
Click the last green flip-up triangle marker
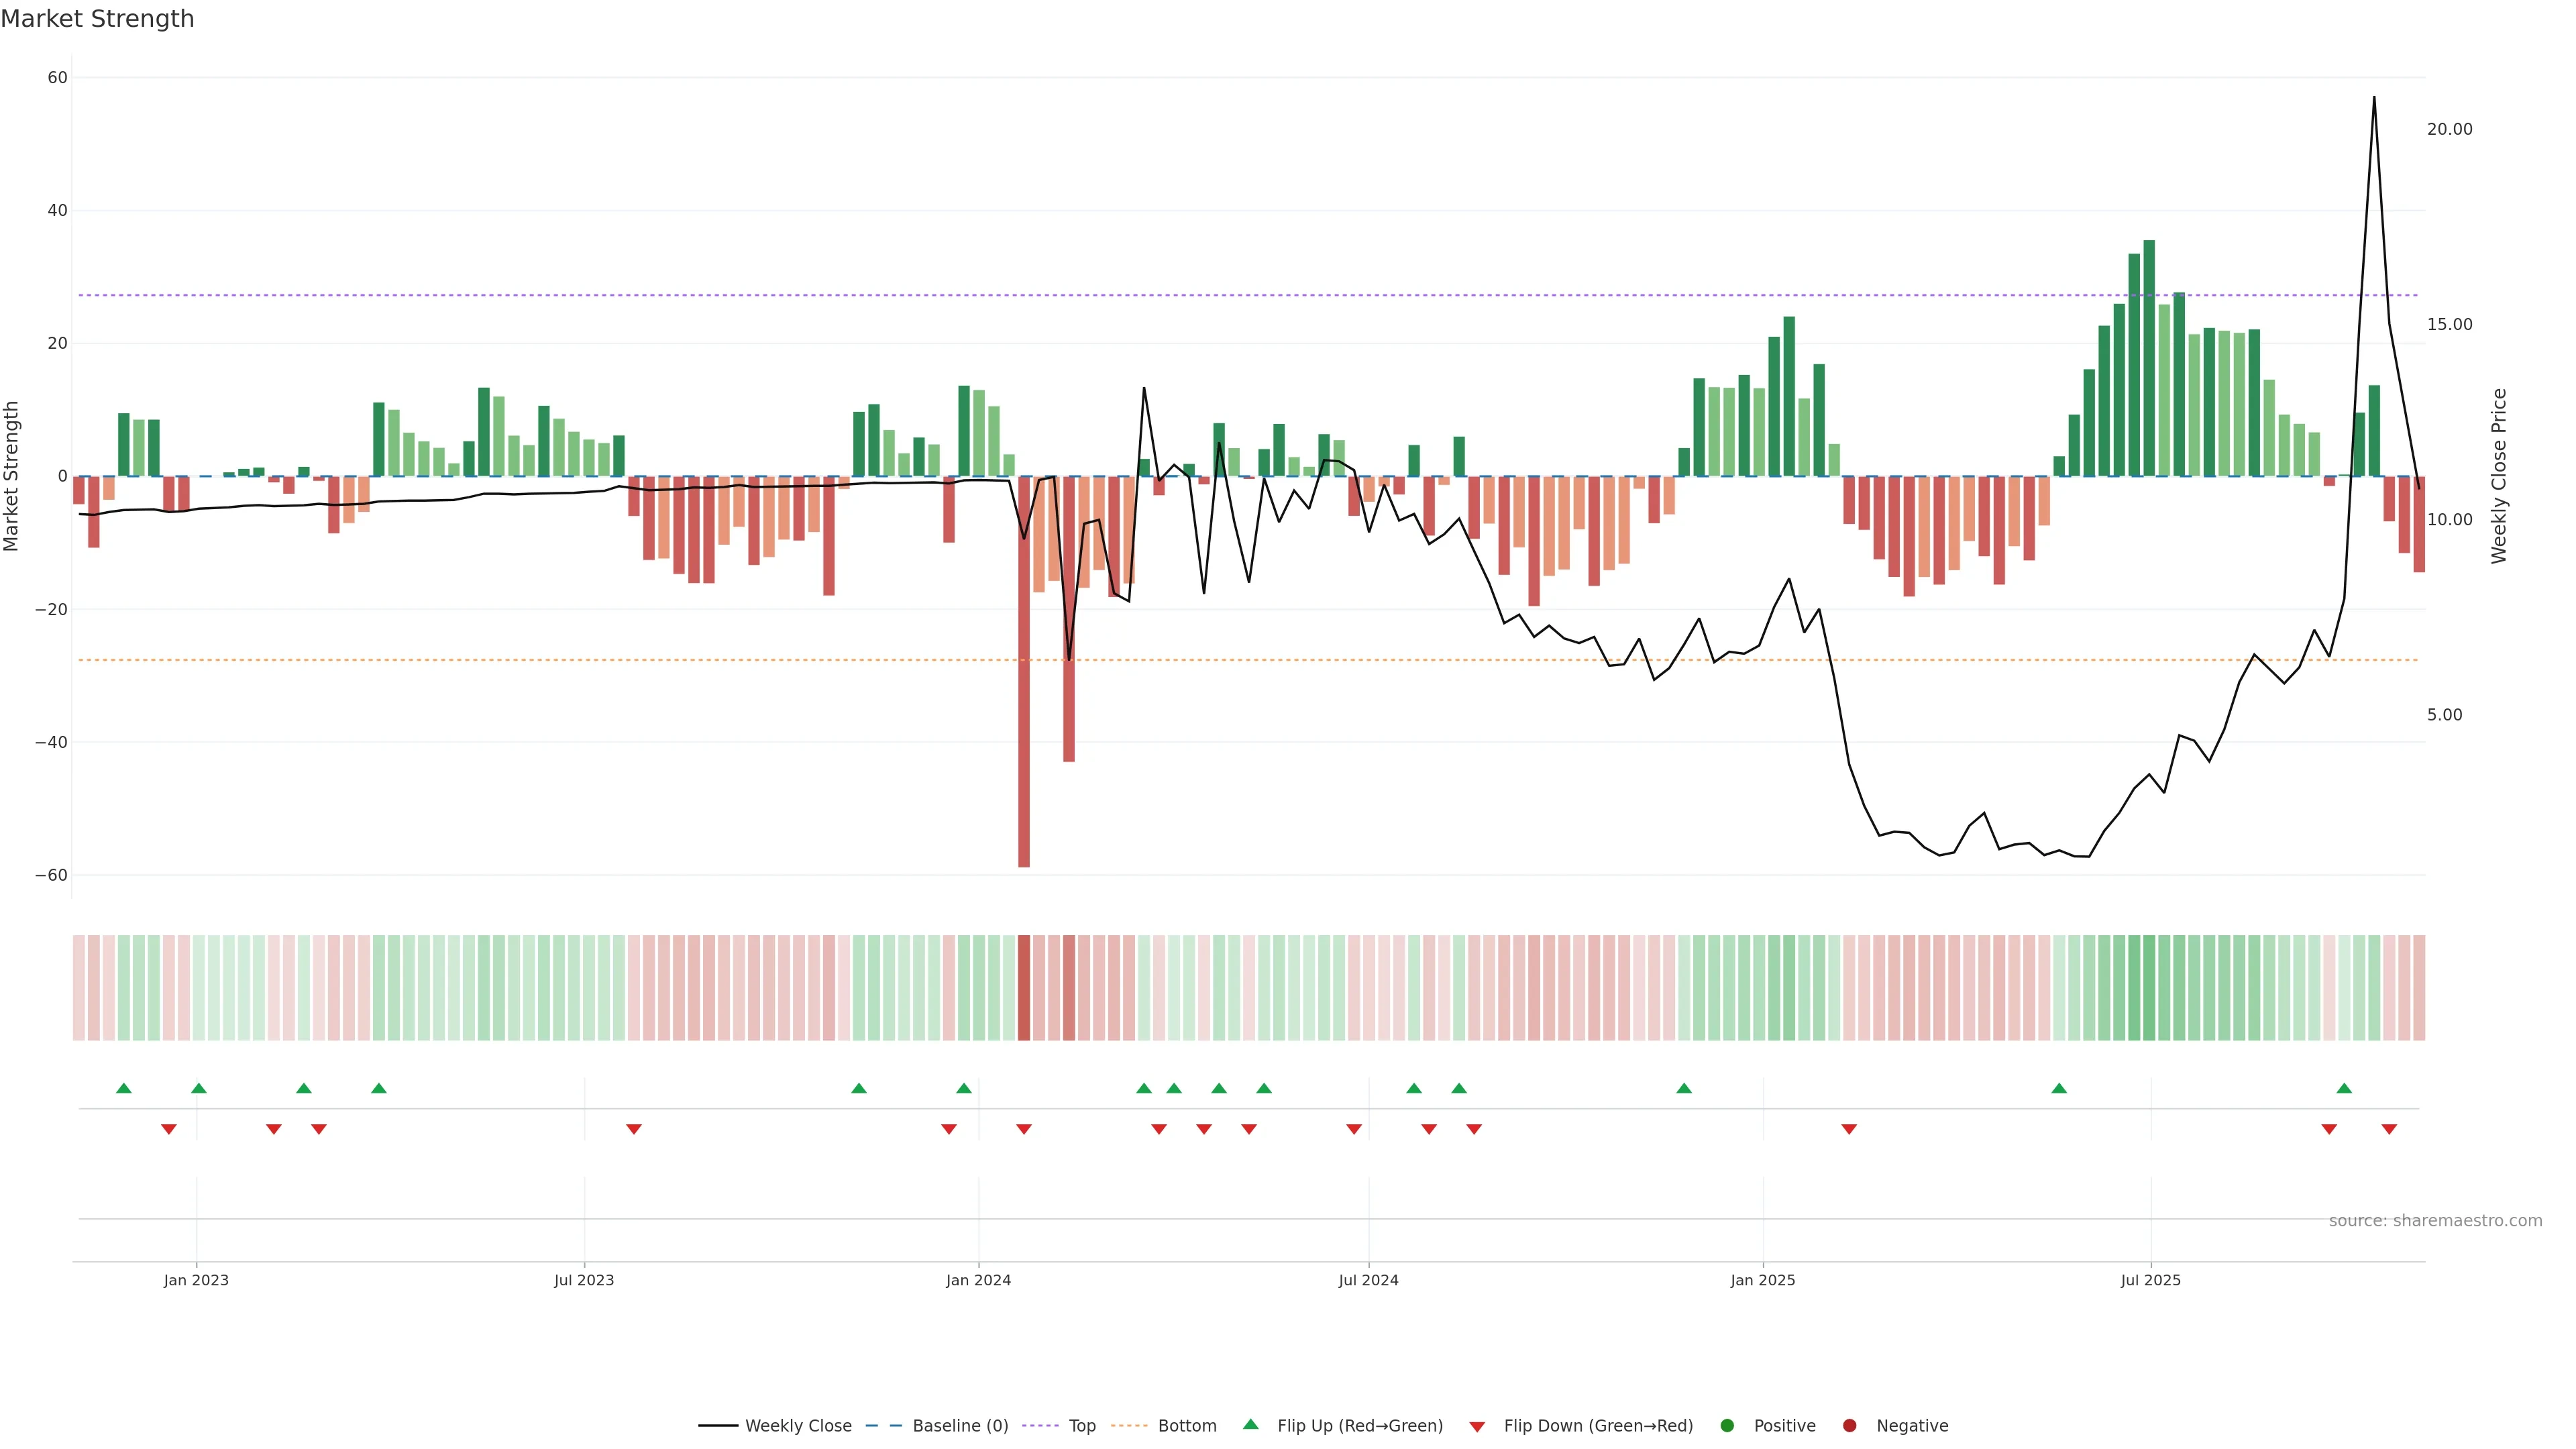[2344, 1088]
